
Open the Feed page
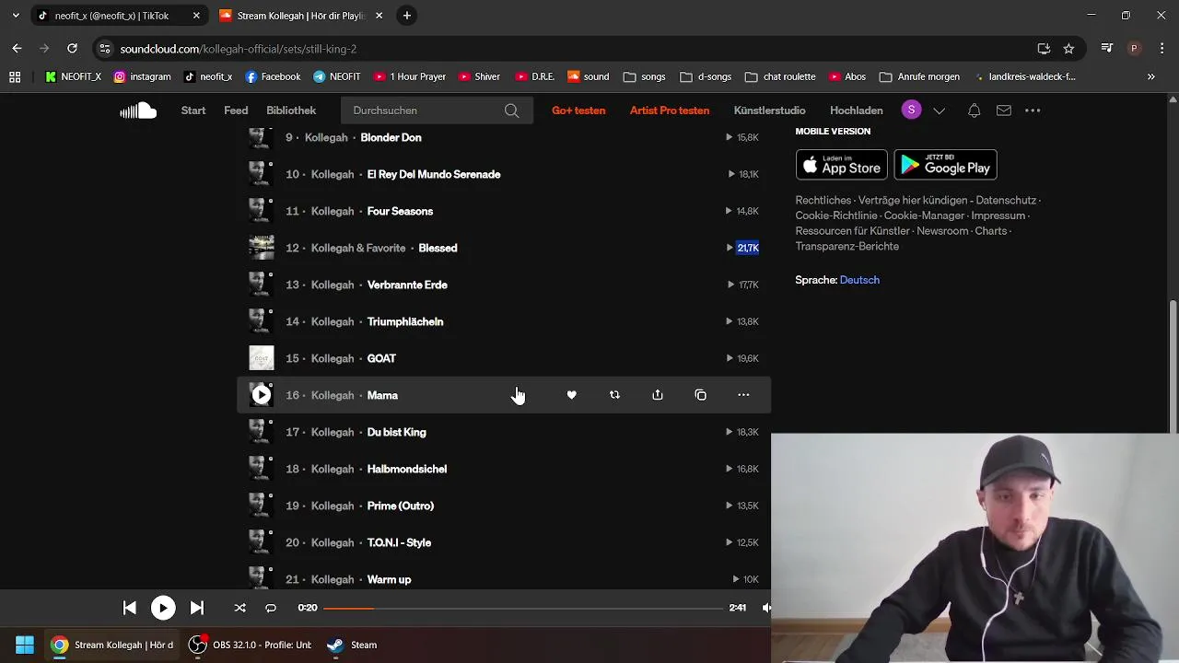coord(236,110)
